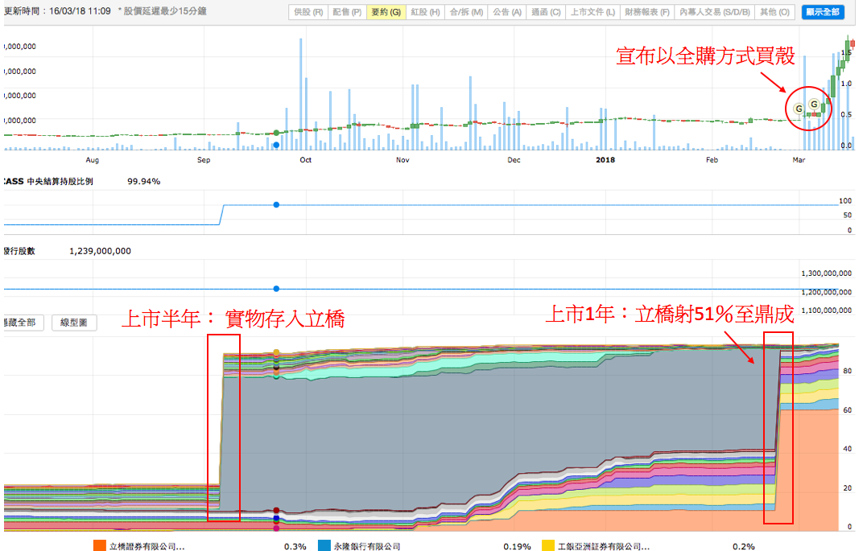Click the 線型圖 chart type button
Screen dimensions: 867x551
[74, 323]
